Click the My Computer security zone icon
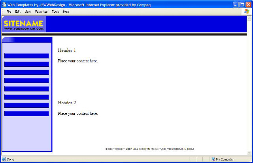This screenshot has height=163, width=253. coord(213,159)
